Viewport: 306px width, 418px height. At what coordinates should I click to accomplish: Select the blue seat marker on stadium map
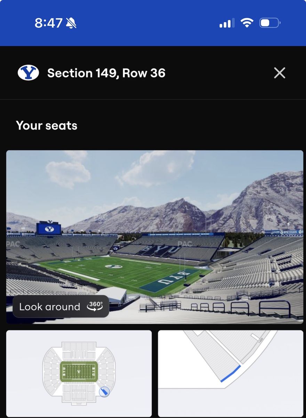(x=104, y=392)
